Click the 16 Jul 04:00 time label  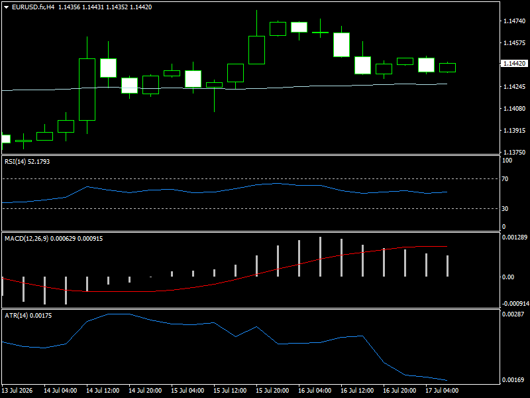pyautogui.click(x=315, y=391)
